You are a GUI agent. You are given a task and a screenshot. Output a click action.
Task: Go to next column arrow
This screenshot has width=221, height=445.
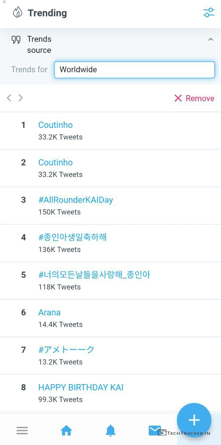coord(21,98)
